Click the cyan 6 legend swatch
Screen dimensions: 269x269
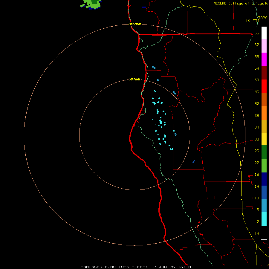point(264,219)
